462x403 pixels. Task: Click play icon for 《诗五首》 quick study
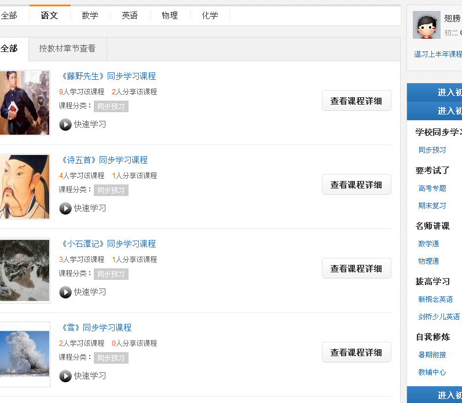[x=65, y=208]
